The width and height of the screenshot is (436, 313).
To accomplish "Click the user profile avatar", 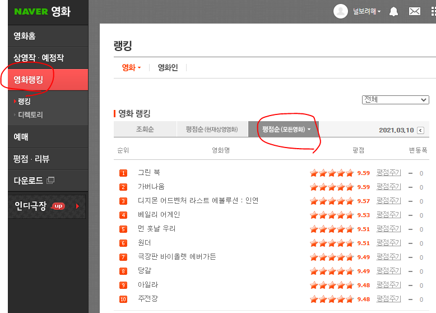I will point(341,11).
